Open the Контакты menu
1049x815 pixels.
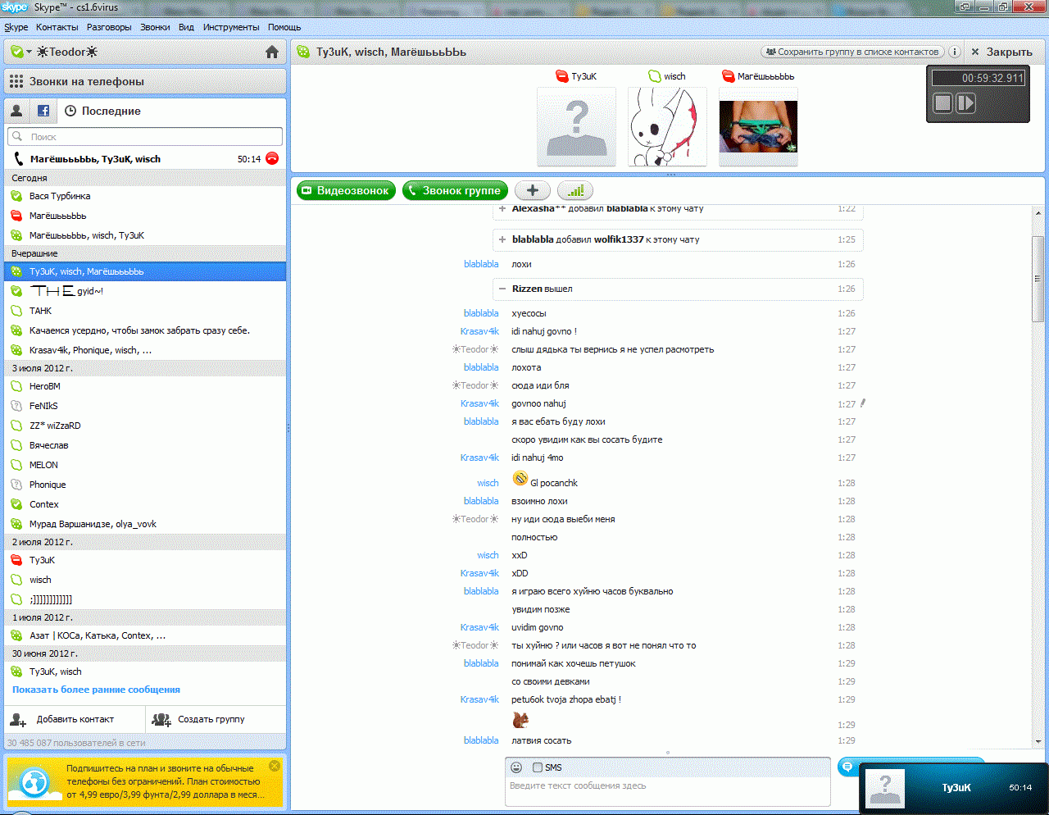tap(57, 27)
